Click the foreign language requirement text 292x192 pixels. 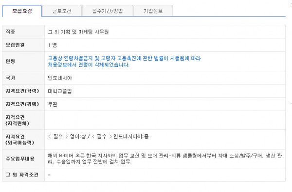tap(98, 137)
